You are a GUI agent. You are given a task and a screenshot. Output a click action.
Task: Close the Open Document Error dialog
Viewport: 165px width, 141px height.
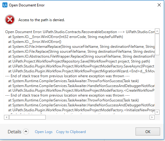pyautogui.click(x=159, y=5)
